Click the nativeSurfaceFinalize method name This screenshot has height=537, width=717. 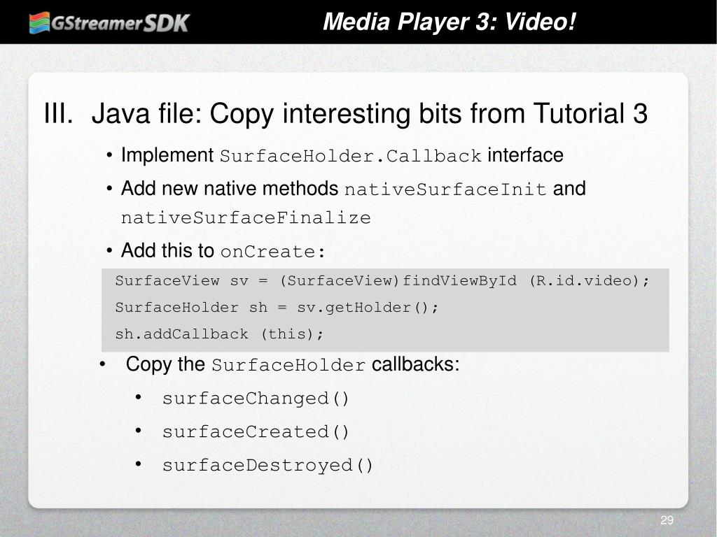pyautogui.click(x=246, y=218)
